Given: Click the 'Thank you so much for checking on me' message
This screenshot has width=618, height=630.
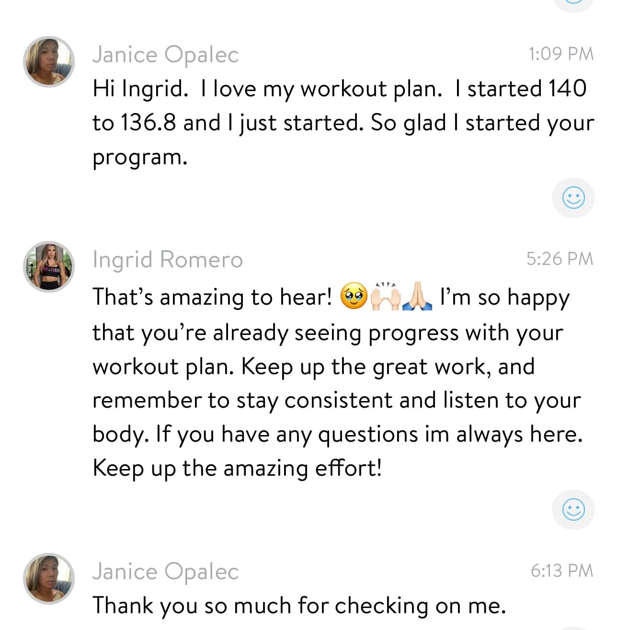Looking at the screenshot, I should [x=299, y=605].
